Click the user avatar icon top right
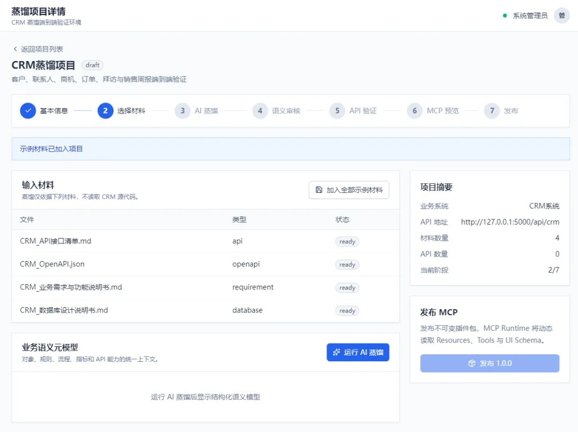 [562, 16]
